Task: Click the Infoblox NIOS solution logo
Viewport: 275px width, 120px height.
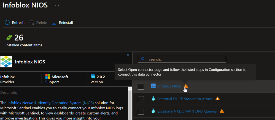Action: [x=6, y=62]
